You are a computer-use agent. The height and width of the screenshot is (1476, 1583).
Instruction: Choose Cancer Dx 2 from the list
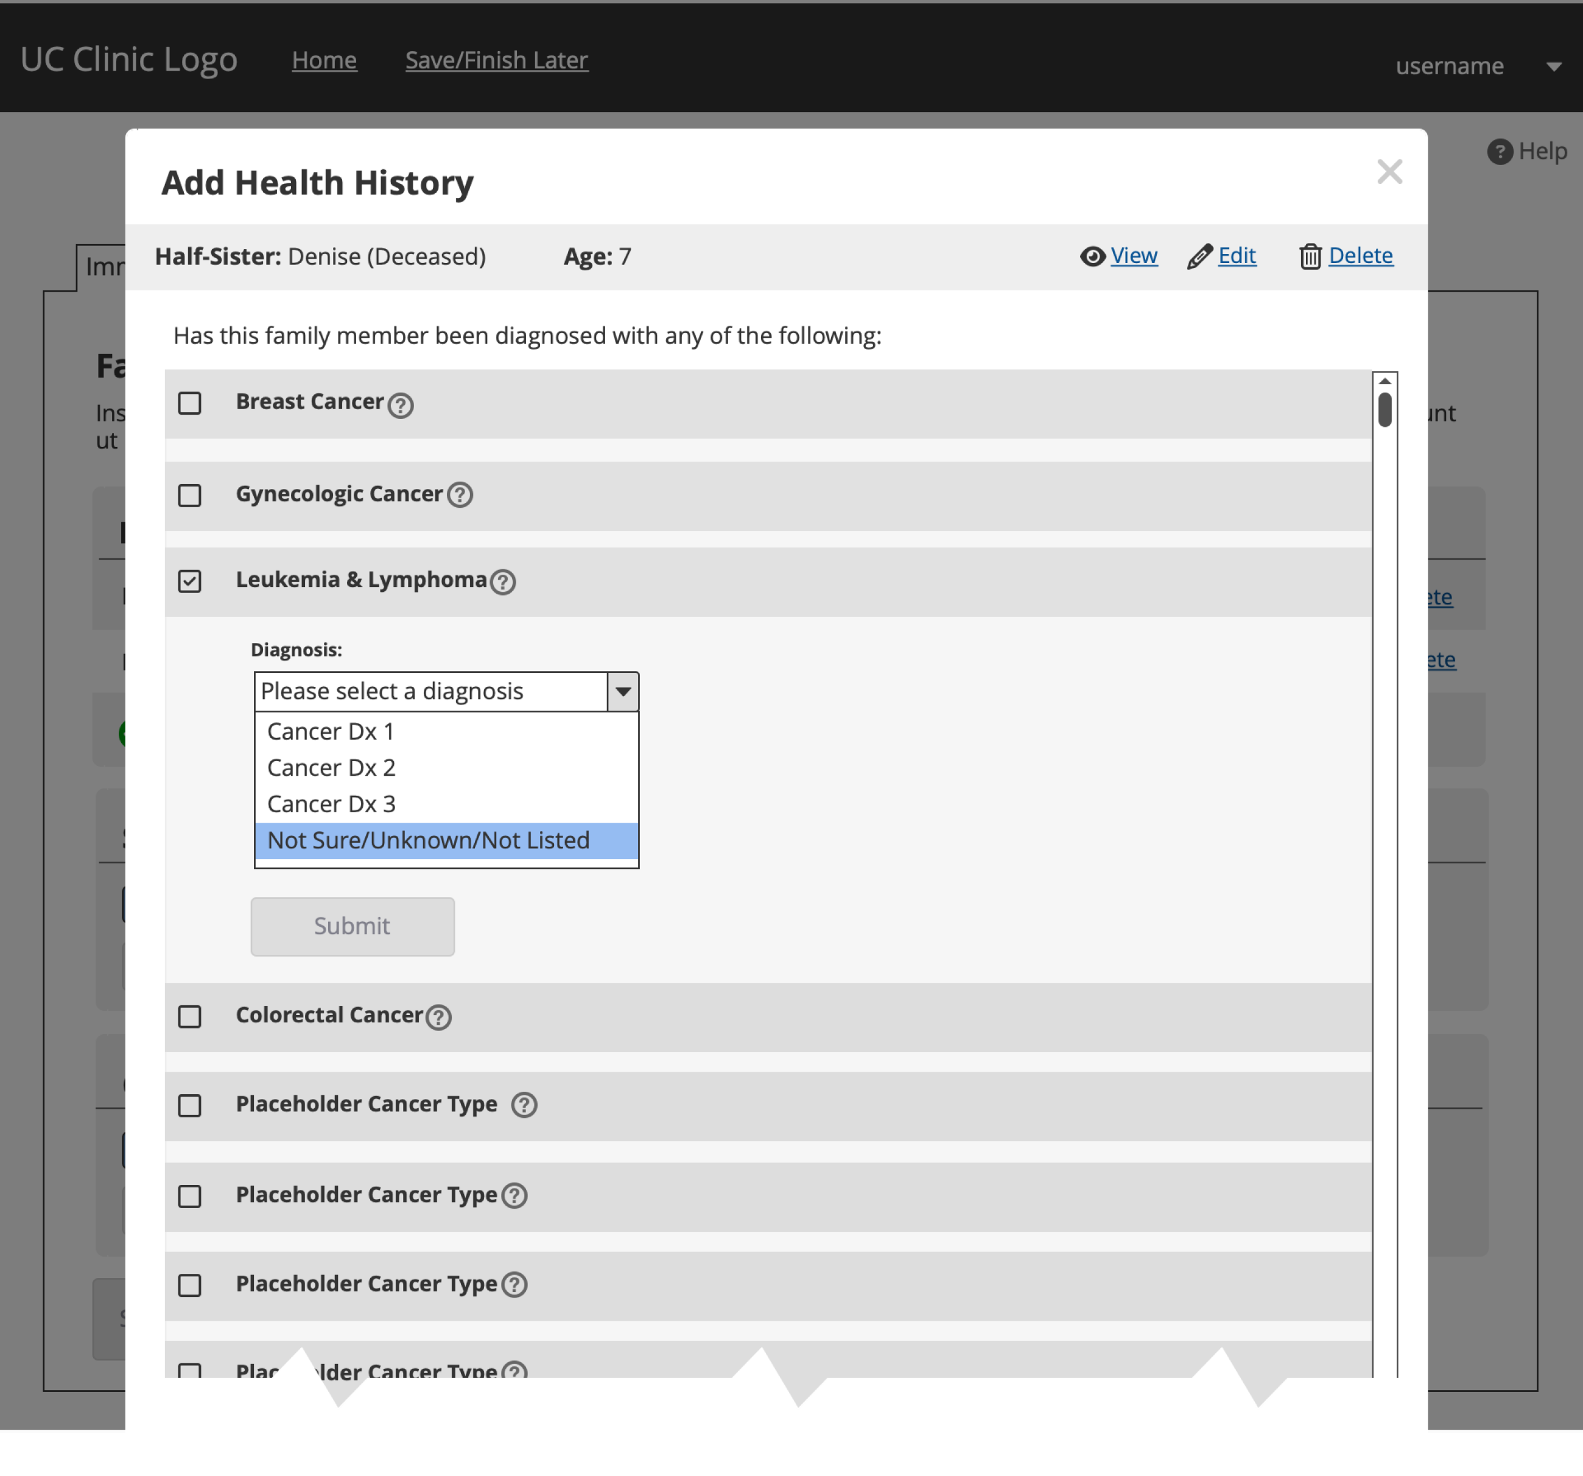447,768
